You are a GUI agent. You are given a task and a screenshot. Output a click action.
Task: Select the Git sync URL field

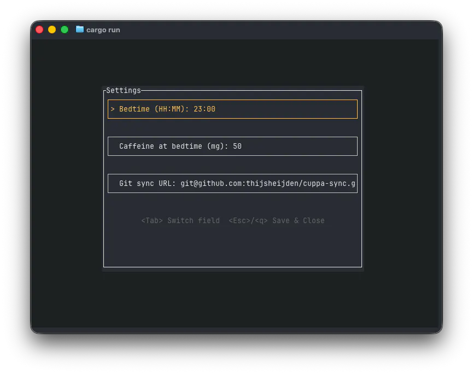tap(232, 183)
